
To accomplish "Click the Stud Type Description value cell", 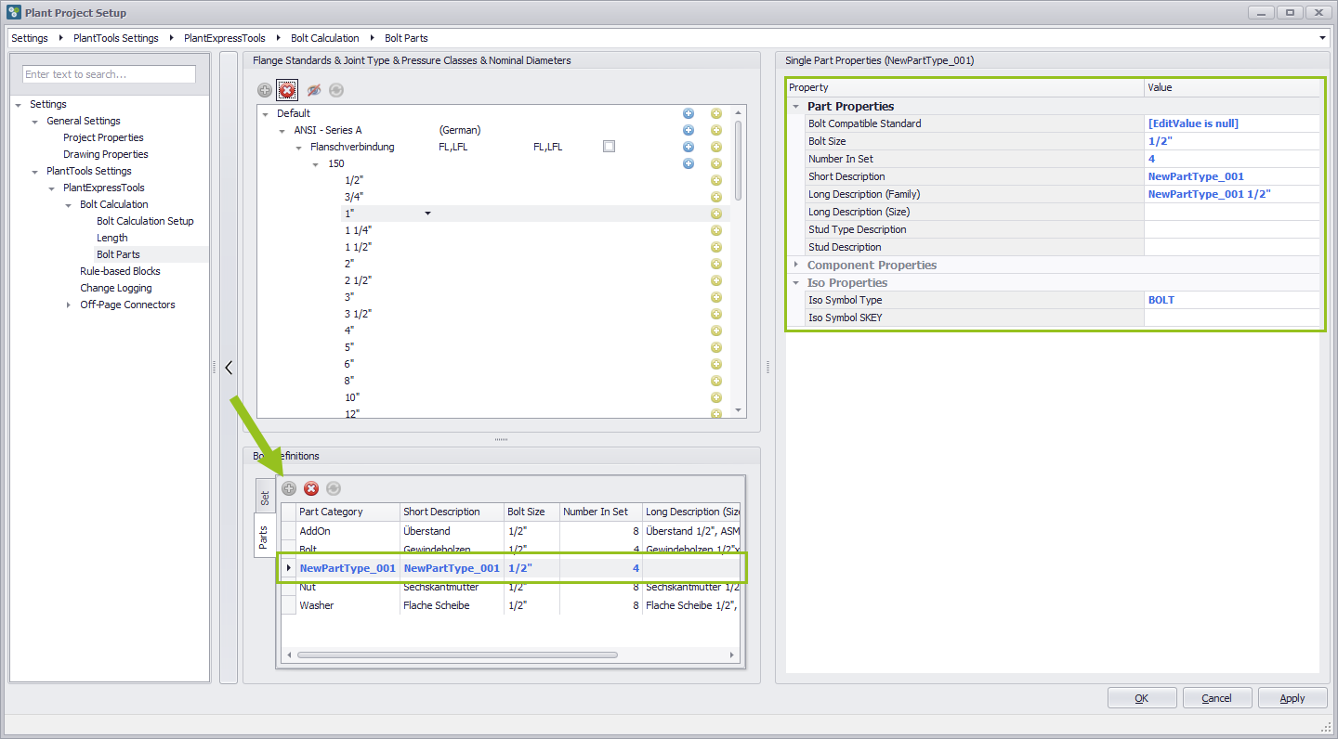I will click(x=1232, y=229).
